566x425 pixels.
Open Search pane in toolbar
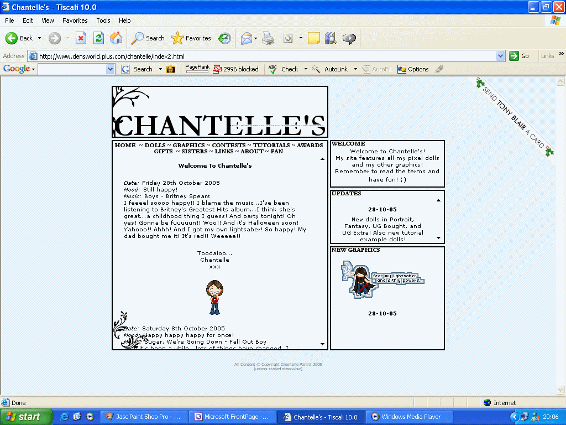coord(148,38)
